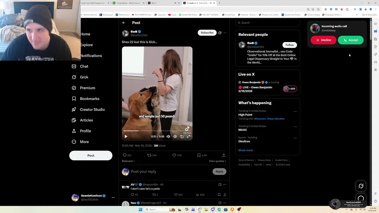Open a new browser tab
Screen dimensions: 379x213
[x=219, y=3]
